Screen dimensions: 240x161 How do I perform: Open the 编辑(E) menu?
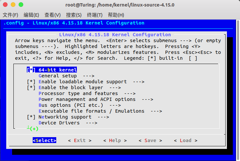pyautogui.click(x=31, y=15)
